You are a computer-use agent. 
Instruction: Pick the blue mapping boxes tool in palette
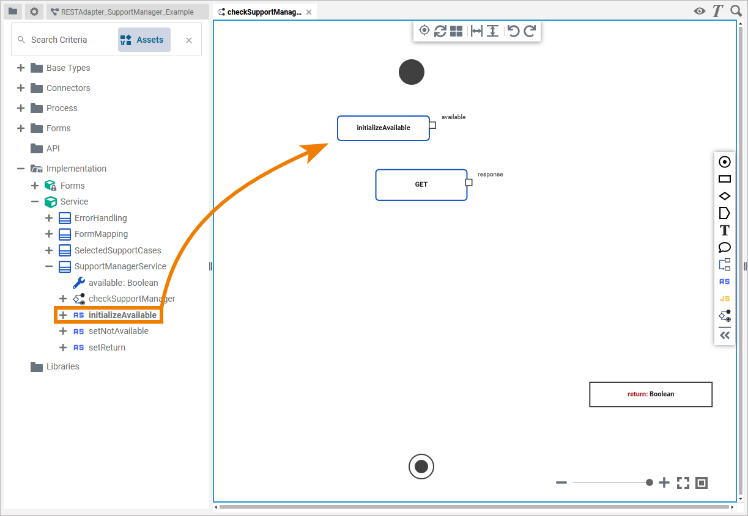pos(725,264)
